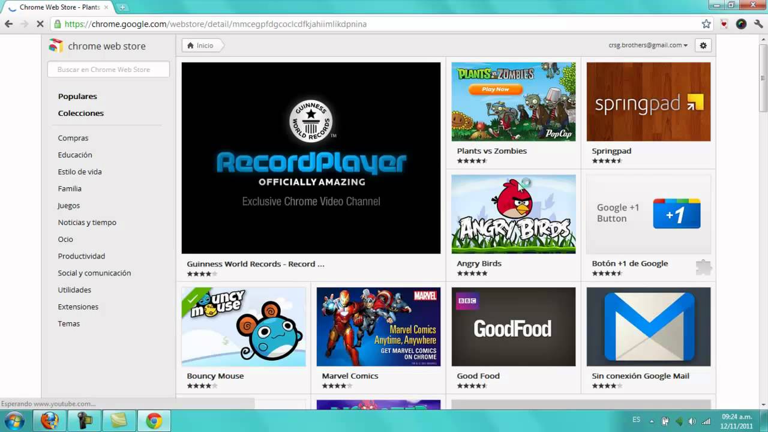The width and height of the screenshot is (768, 432).
Task: Open the Bouncy Mouse thumbnail
Action: [244, 326]
